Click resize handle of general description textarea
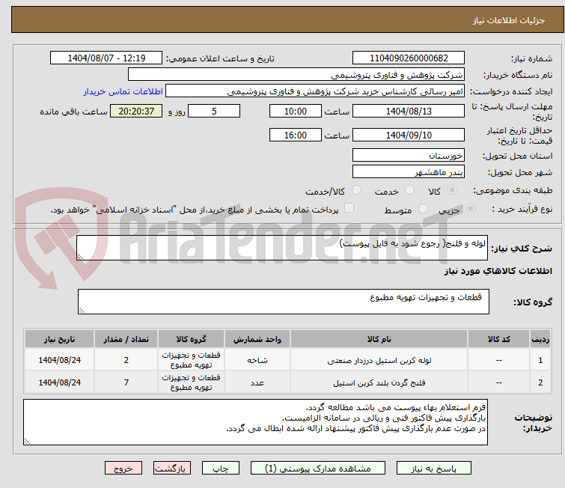Screen dimensions: 565x488 80,256
